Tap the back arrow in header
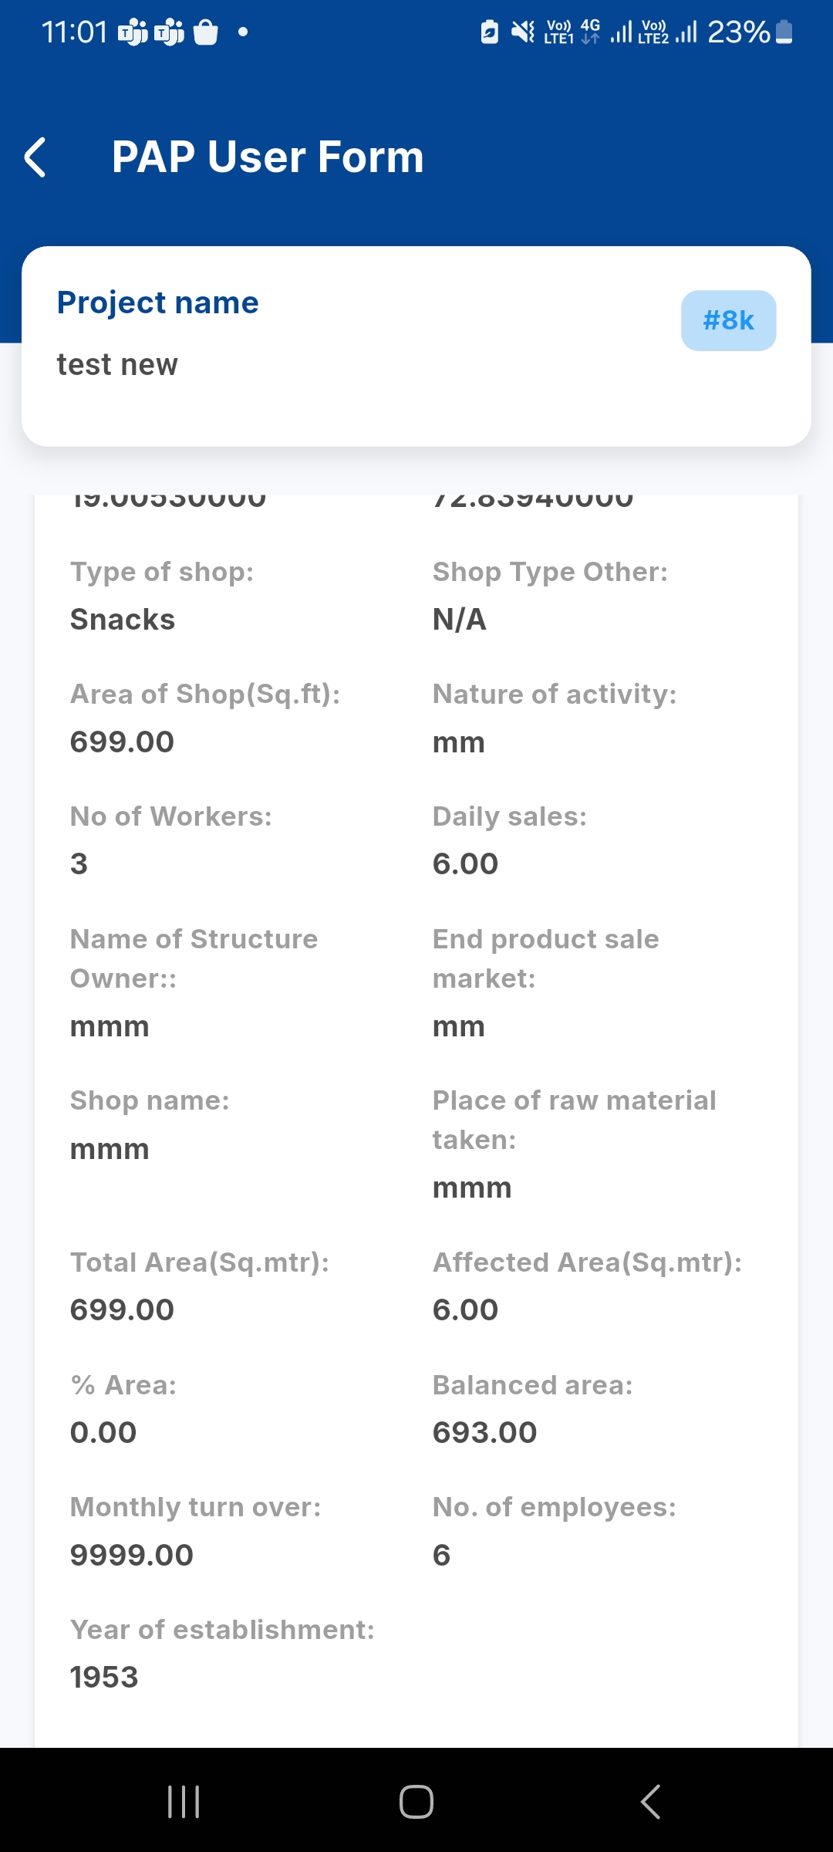Image resolution: width=833 pixels, height=1852 pixels. [35, 157]
